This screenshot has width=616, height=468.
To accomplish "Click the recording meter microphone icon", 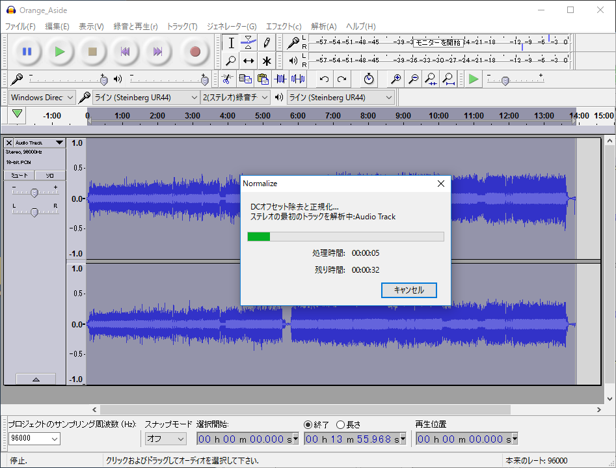I will [293, 43].
